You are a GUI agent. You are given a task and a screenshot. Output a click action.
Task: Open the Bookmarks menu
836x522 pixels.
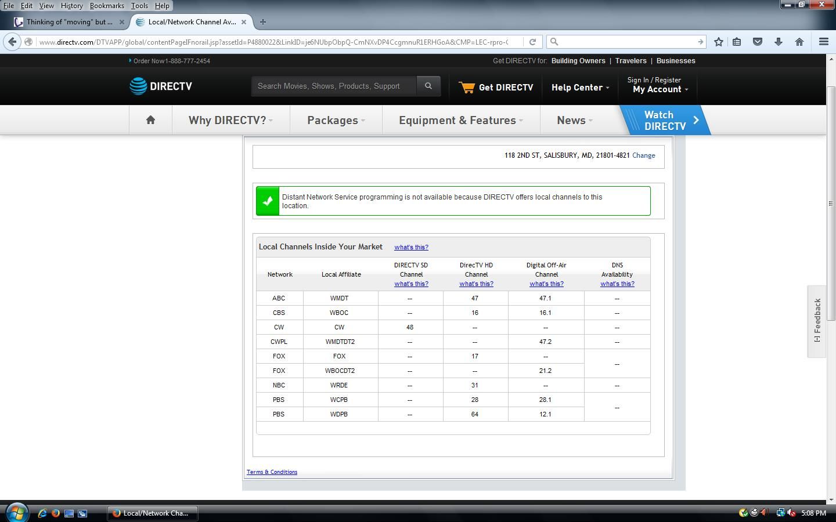(x=107, y=5)
